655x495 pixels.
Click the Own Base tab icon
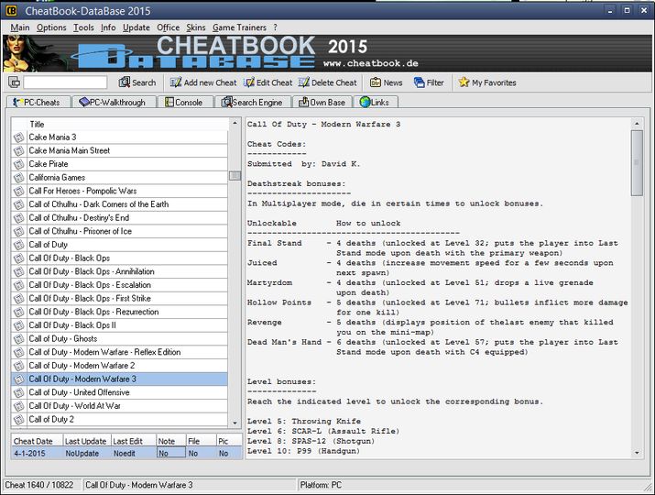(x=304, y=102)
